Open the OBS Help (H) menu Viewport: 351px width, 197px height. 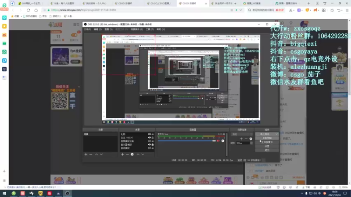pyautogui.click(x=161, y=29)
